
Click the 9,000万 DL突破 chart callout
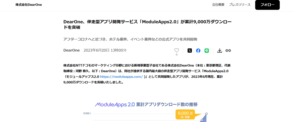pos(185,115)
